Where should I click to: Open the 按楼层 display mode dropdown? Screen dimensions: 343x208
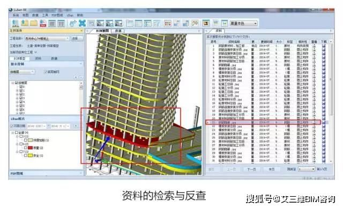pyautogui.click(x=22, y=72)
